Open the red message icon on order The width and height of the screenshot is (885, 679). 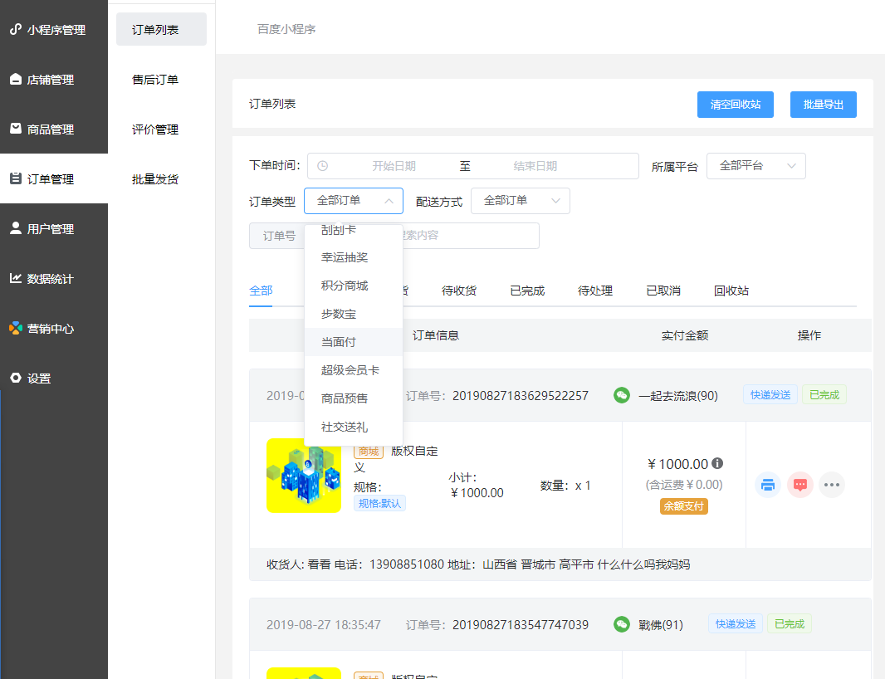[x=799, y=485]
